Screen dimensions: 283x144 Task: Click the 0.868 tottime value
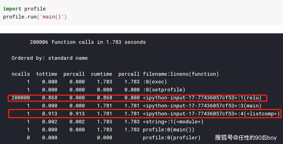(x=50, y=98)
